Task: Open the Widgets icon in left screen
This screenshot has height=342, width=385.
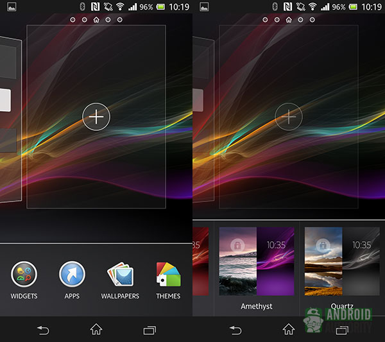Action: 24,274
